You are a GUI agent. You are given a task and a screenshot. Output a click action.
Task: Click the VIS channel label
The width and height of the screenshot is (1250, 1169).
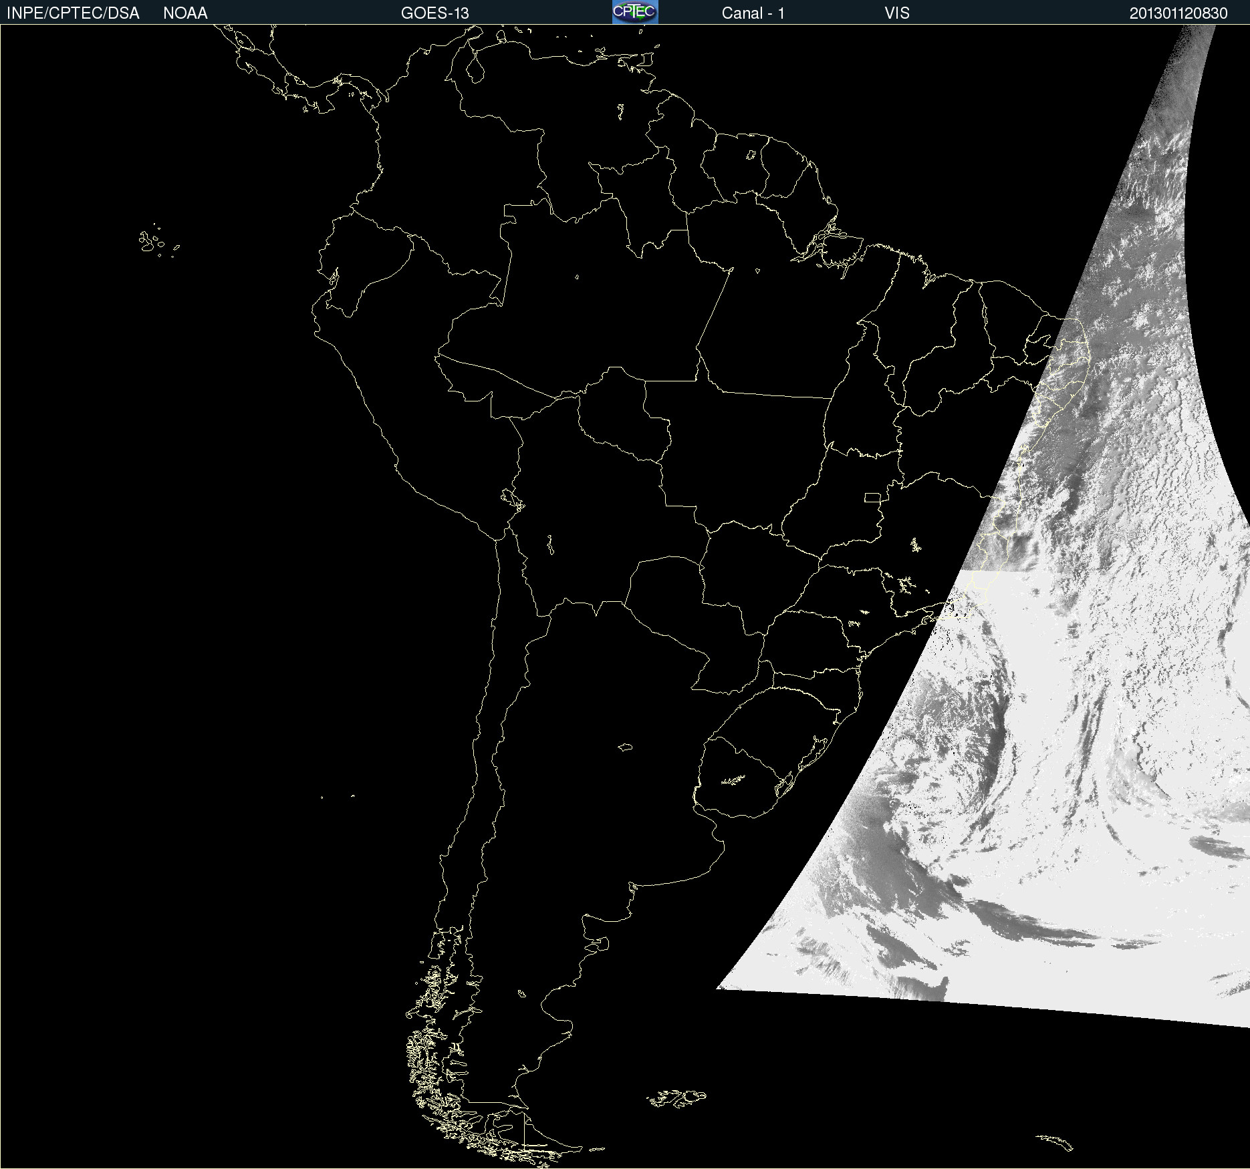(x=897, y=13)
